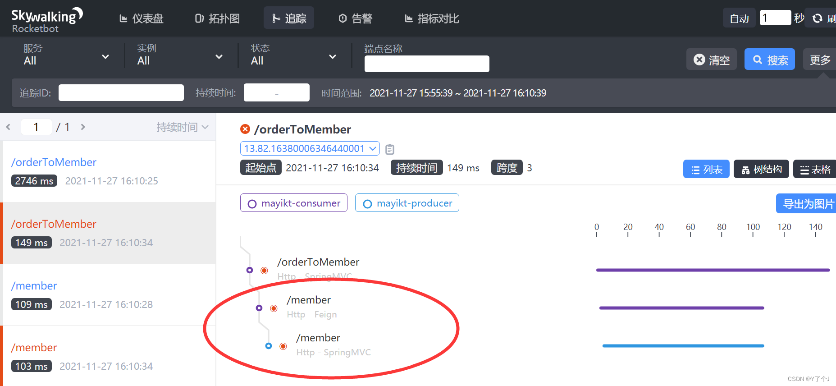Switch to 列表 list view
836x386 pixels.
point(706,169)
